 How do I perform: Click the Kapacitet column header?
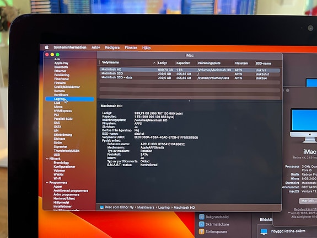(x=183, y=63)
